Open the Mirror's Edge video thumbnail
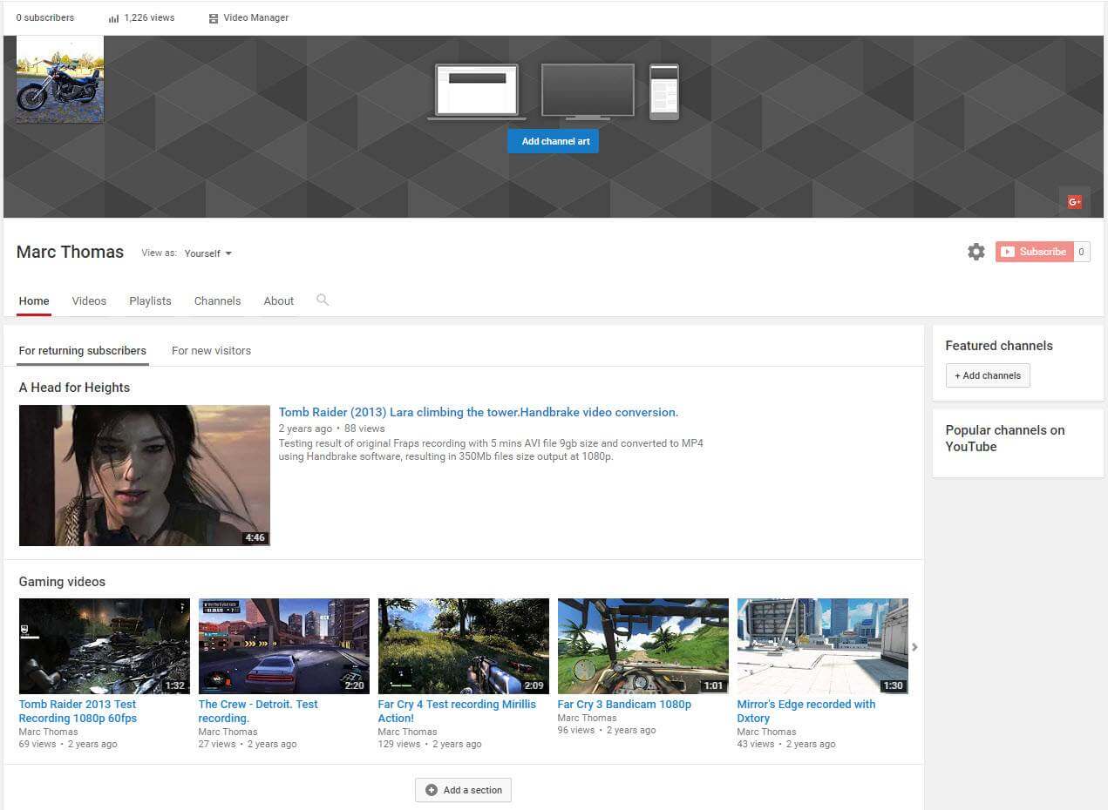This screenshot has width=1108, height=810. [823, 646]
